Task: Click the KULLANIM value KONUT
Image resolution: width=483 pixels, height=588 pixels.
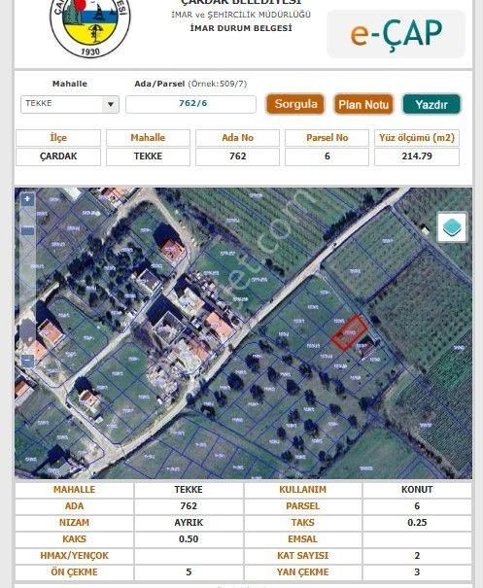Action: pyautogui.click(x=417, y=490)
